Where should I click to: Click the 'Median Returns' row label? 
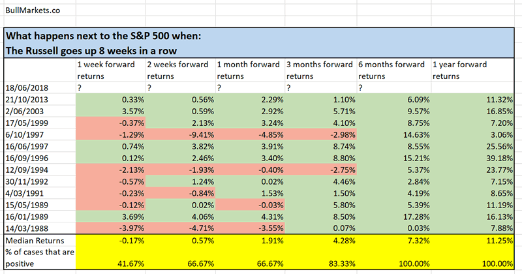pos(33,241)
